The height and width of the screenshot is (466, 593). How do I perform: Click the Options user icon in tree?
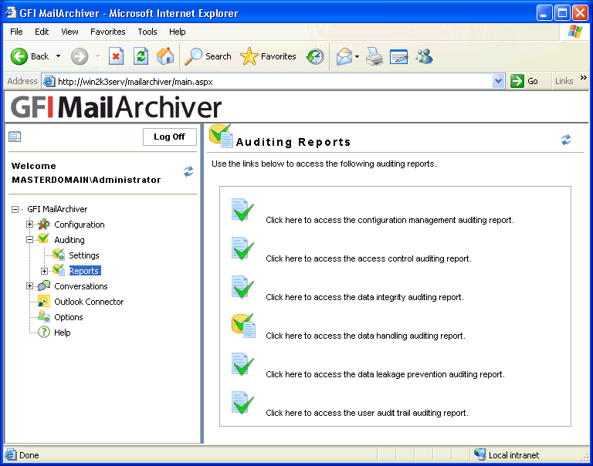[44, 316]
